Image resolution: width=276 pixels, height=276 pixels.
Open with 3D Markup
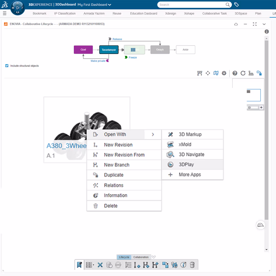192,134
